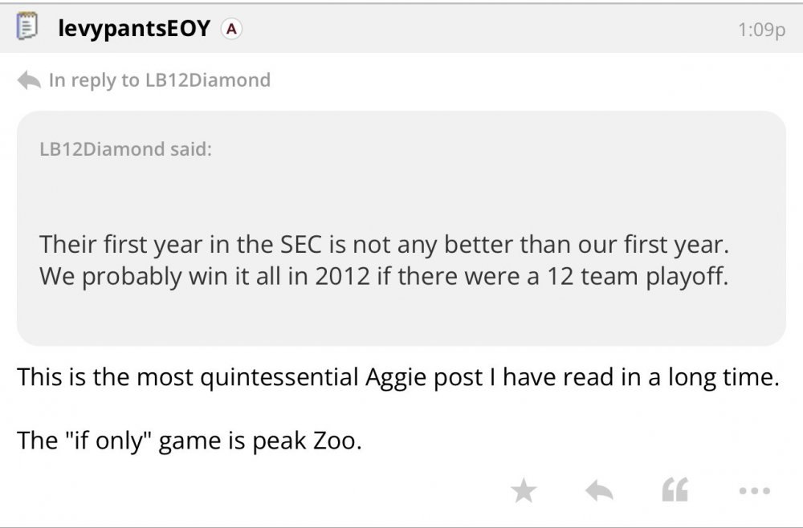The width and height of the screenshot is (803, 528).
Task: Click the notepad icon beside levypantsEOY
Action: (x=28, y=29)
